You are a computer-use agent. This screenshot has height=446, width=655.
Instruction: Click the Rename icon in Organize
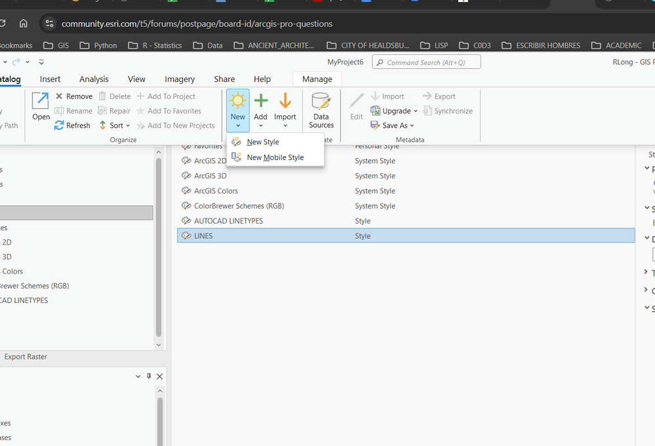[x=59, y=111]
